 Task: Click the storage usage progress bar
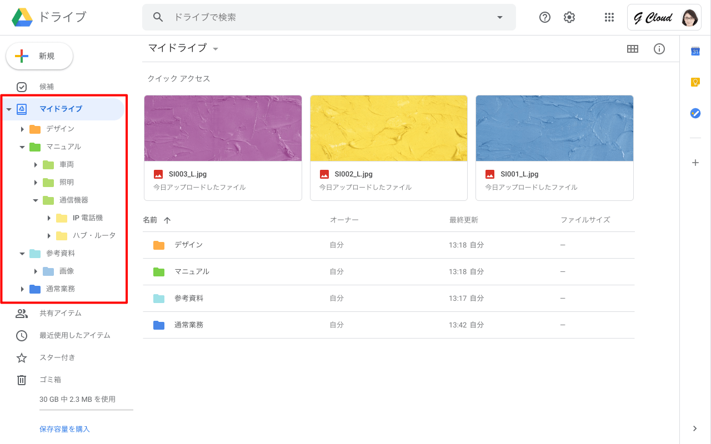(86, 410)
